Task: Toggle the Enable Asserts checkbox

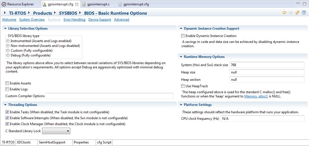Action: 7,83
